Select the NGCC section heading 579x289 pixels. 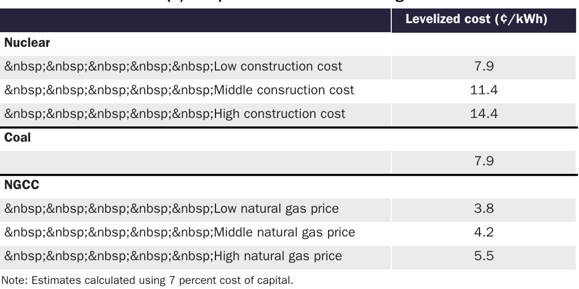(x=21, y=185)
